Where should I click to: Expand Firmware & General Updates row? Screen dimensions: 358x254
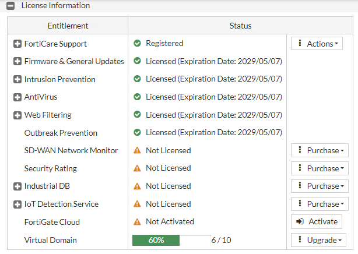tap(17, 61)
